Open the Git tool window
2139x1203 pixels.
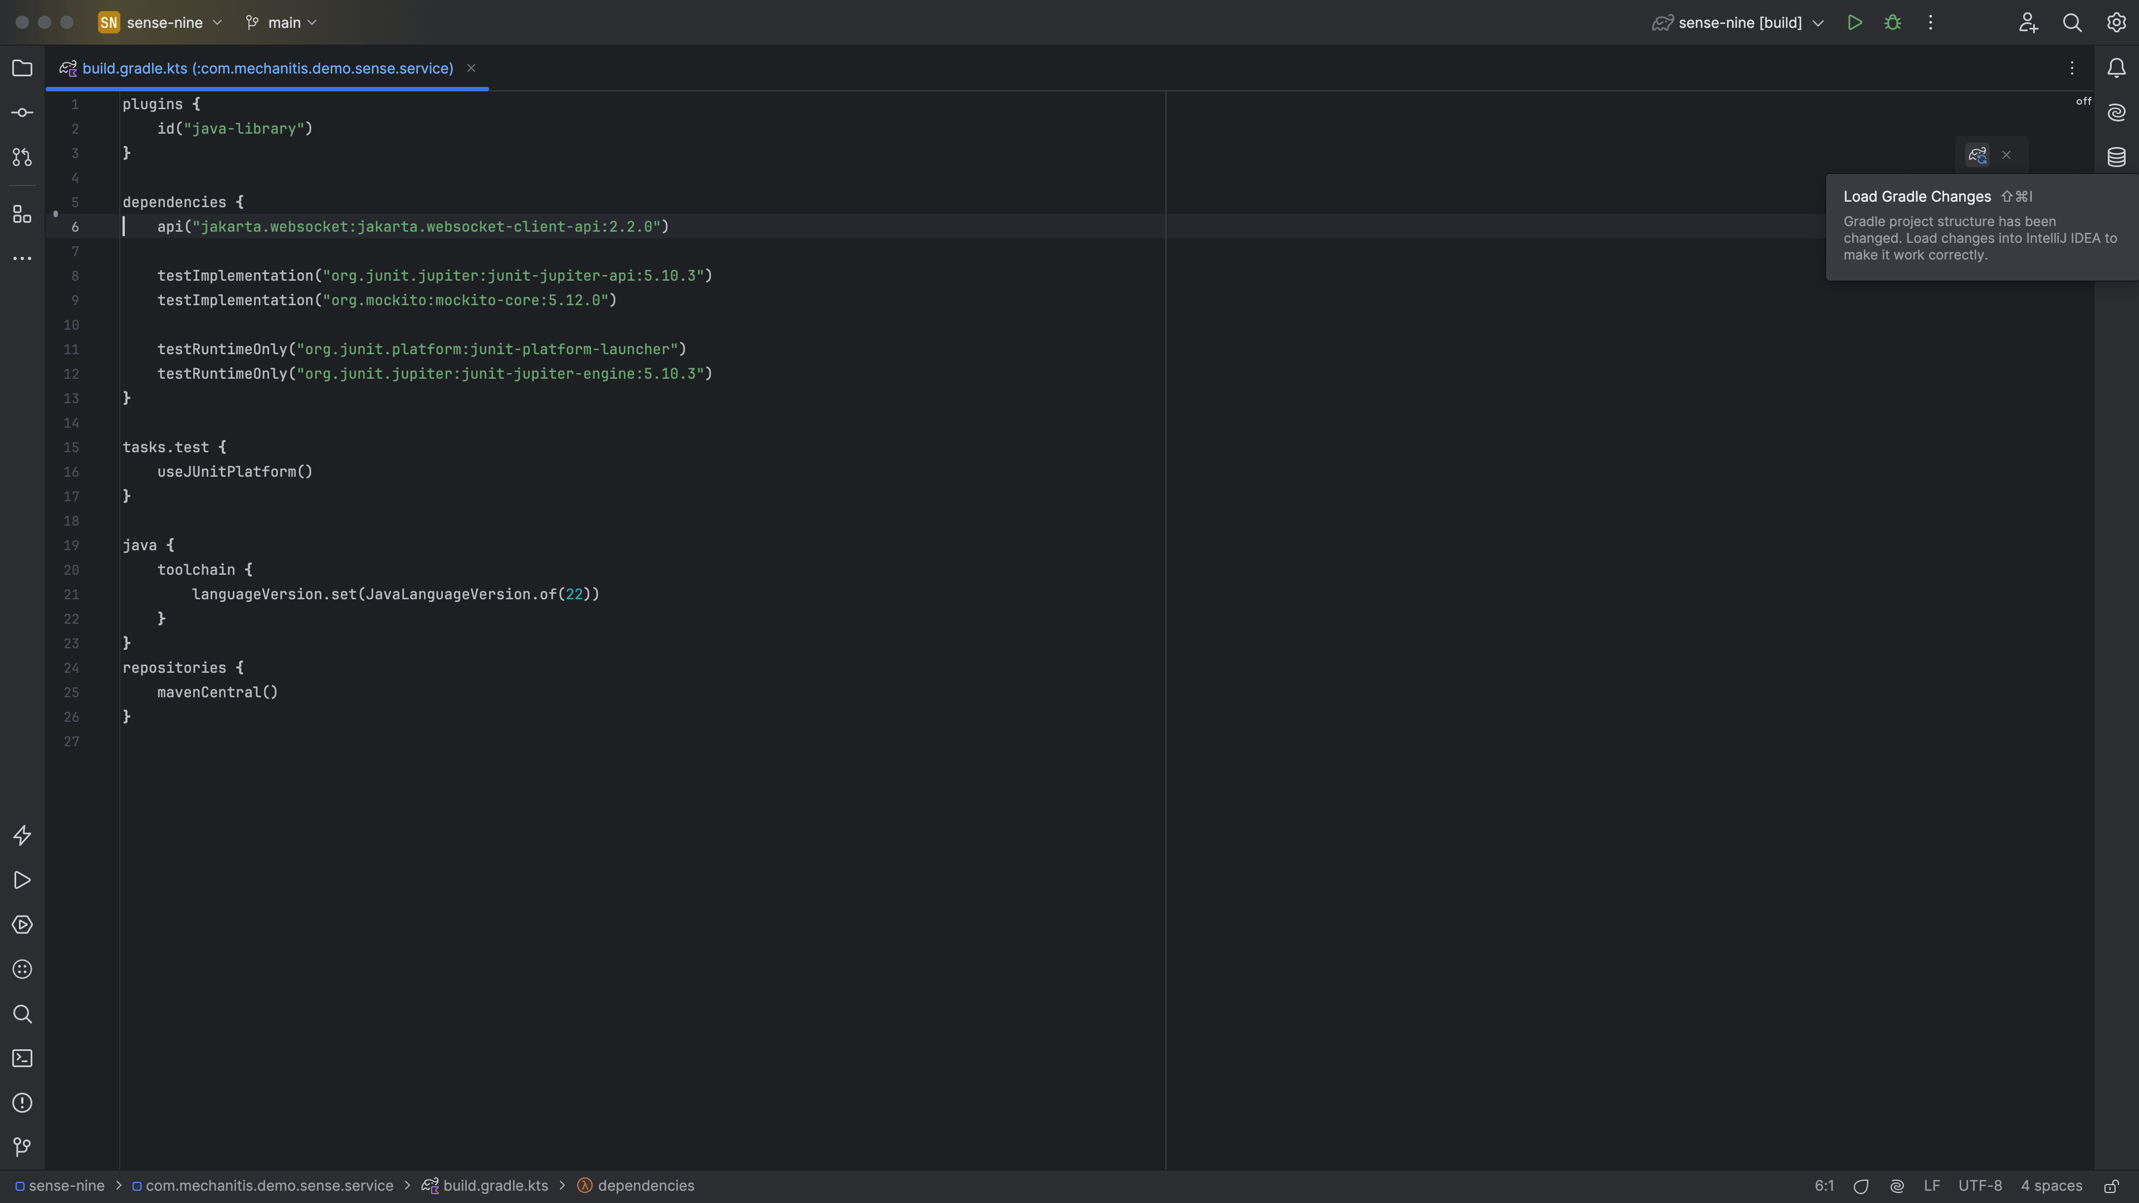(x=22, y=1147)
